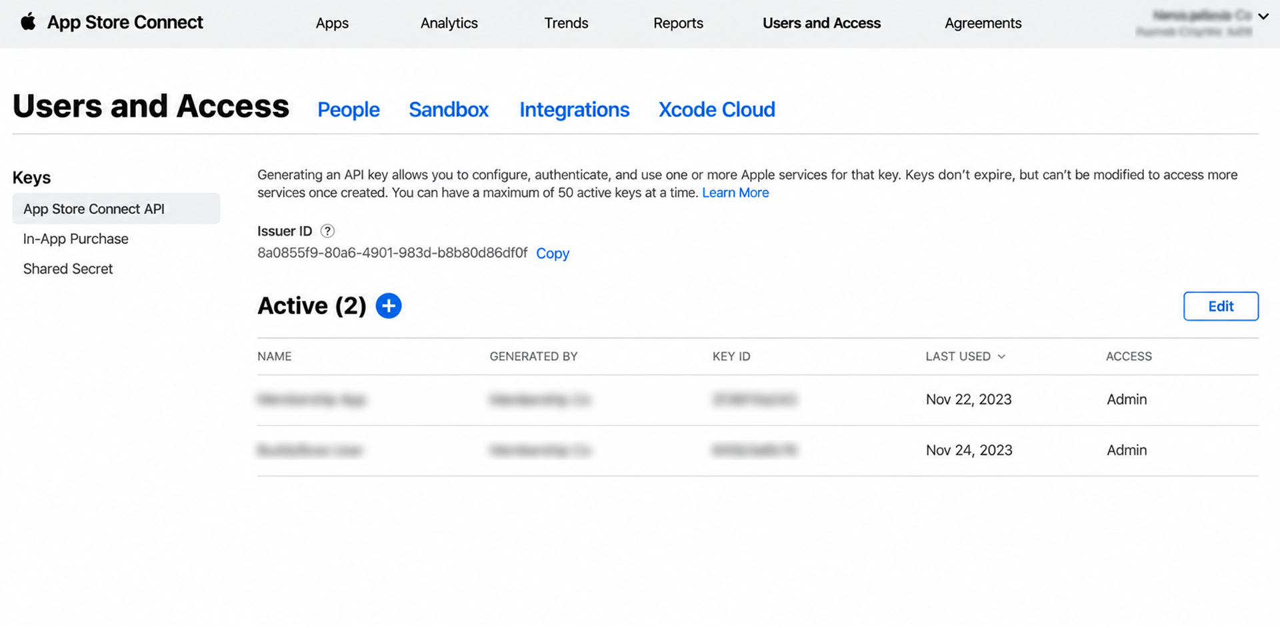The width and height of the screenshot is (1280, 626).
Task: Open Agreements in top navigation
Action: 983,23
